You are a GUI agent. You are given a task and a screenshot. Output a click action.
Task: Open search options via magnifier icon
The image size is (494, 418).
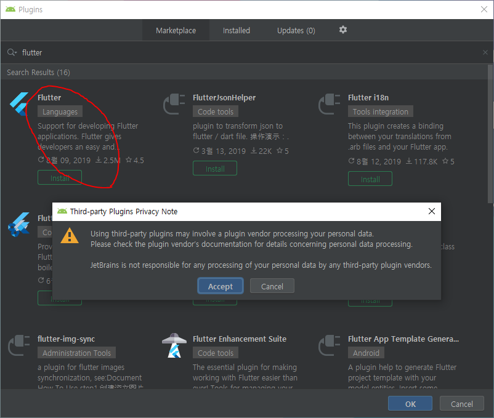(x=12, y=52)
